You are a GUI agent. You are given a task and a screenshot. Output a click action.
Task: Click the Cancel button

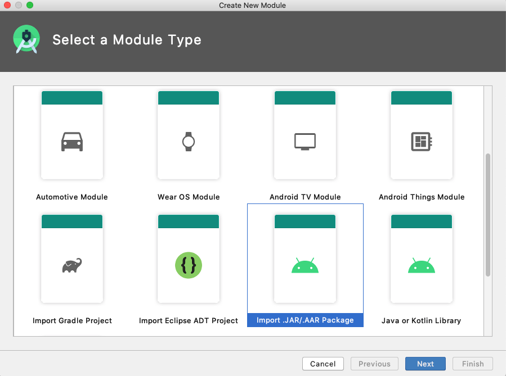point(323,364)
